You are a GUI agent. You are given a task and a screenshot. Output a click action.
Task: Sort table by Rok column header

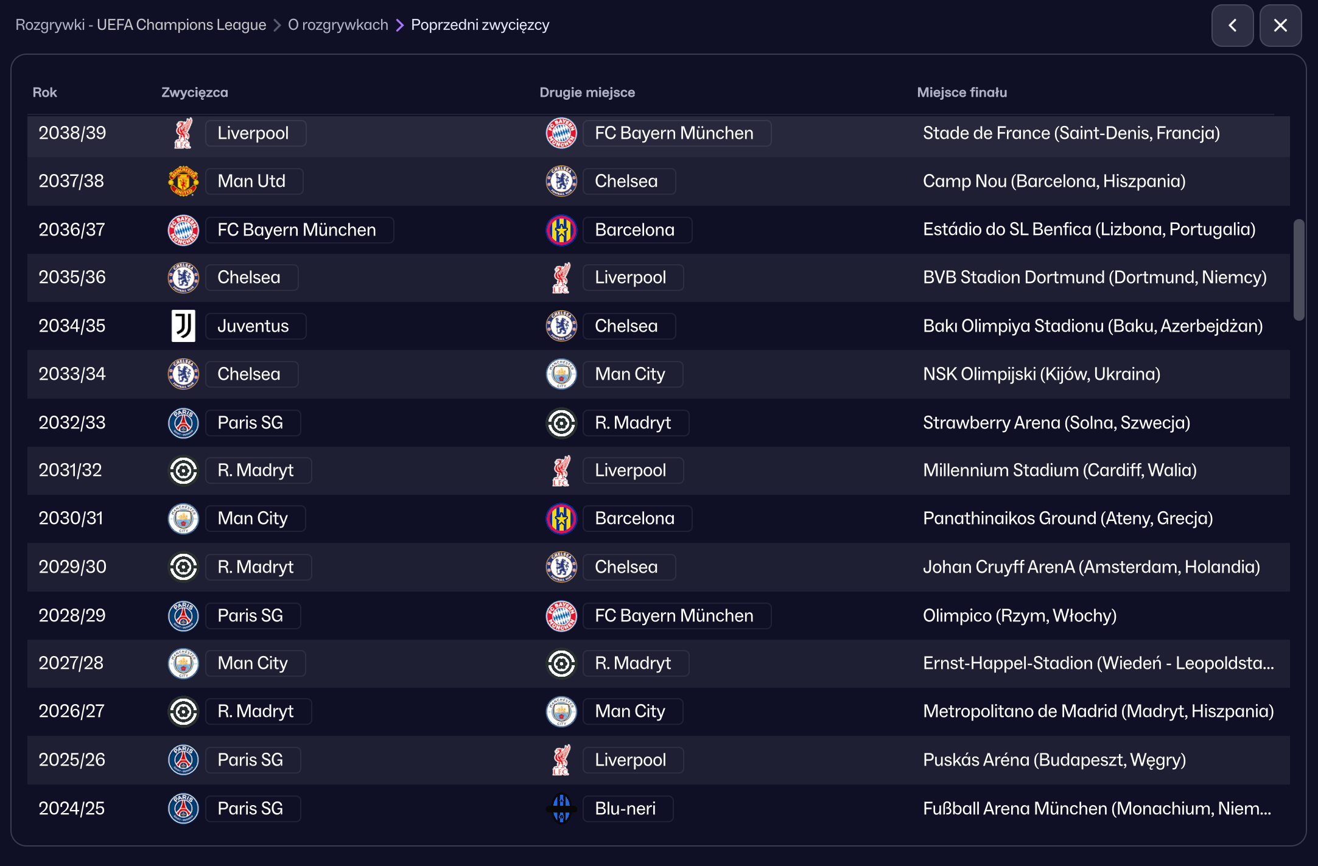coord(44,93)
